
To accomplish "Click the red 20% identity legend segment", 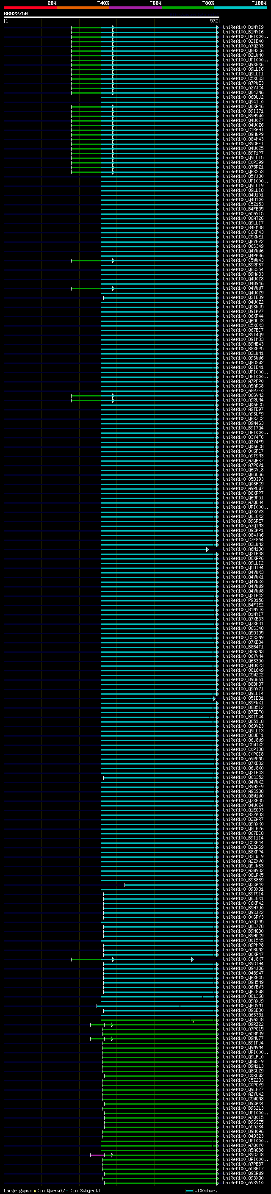I will (x=30, y=8).
